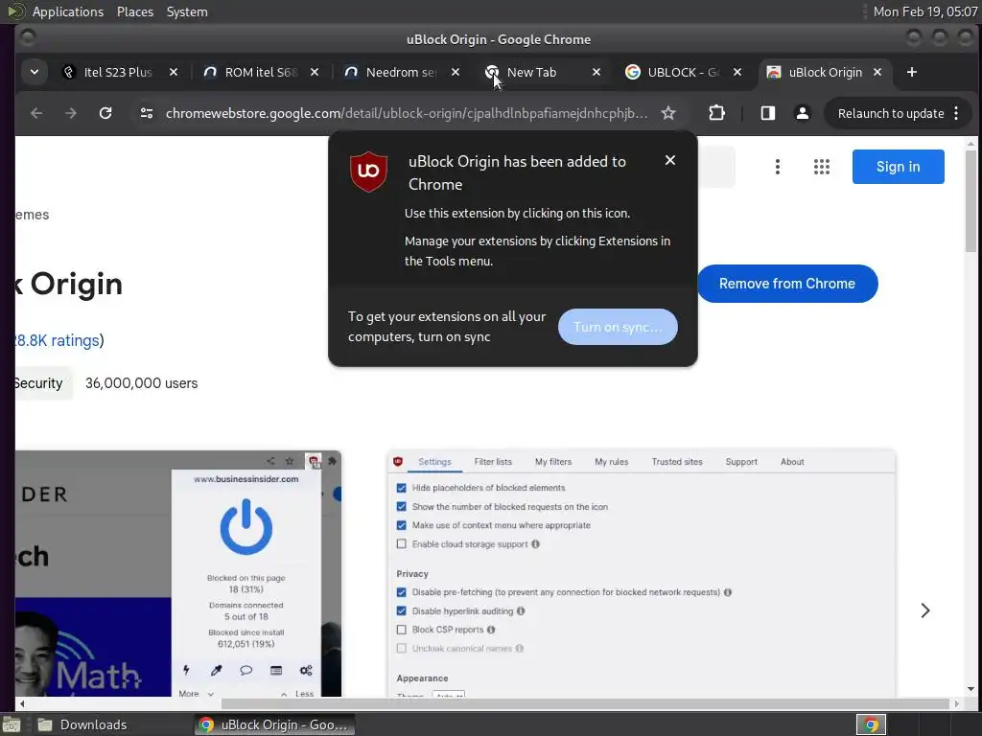The width and height of the screenshot is (982, 736).
Task: Open the Applications menu
Action: [68, 11]
